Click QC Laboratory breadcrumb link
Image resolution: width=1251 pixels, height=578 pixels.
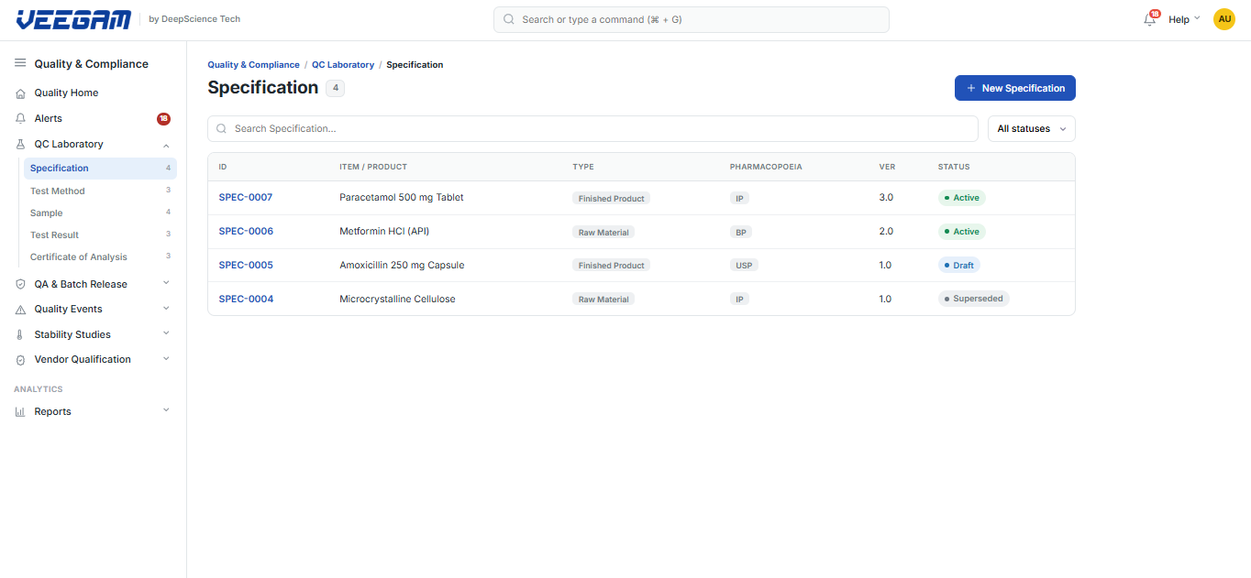point(343,65)
